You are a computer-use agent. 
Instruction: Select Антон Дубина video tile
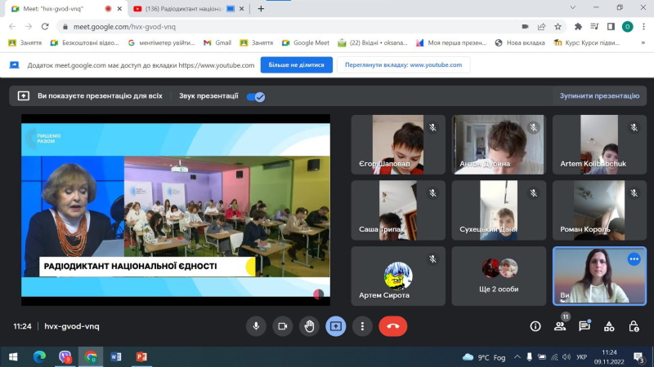click(499, 144)
